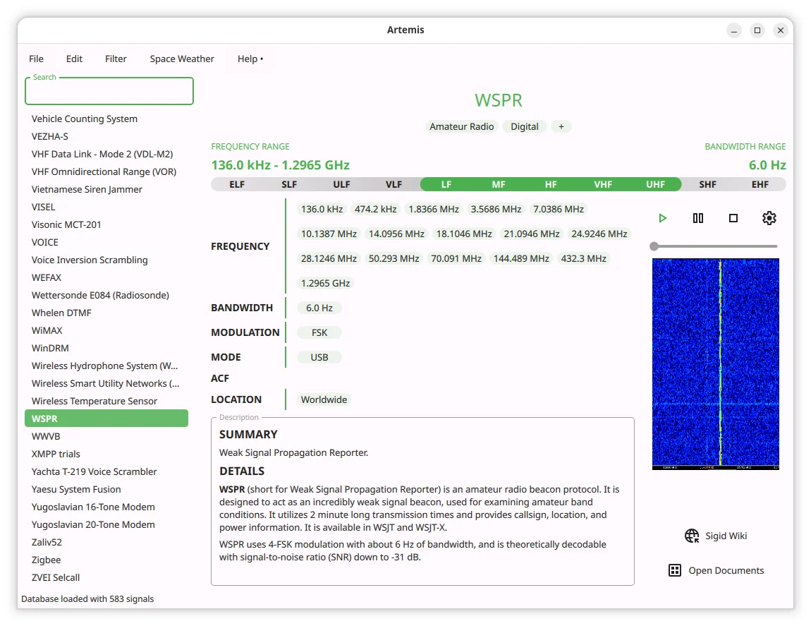Click the 14.0956 MHz frequency chip
This screenshot has width=811, height=626.
point(396,234)
